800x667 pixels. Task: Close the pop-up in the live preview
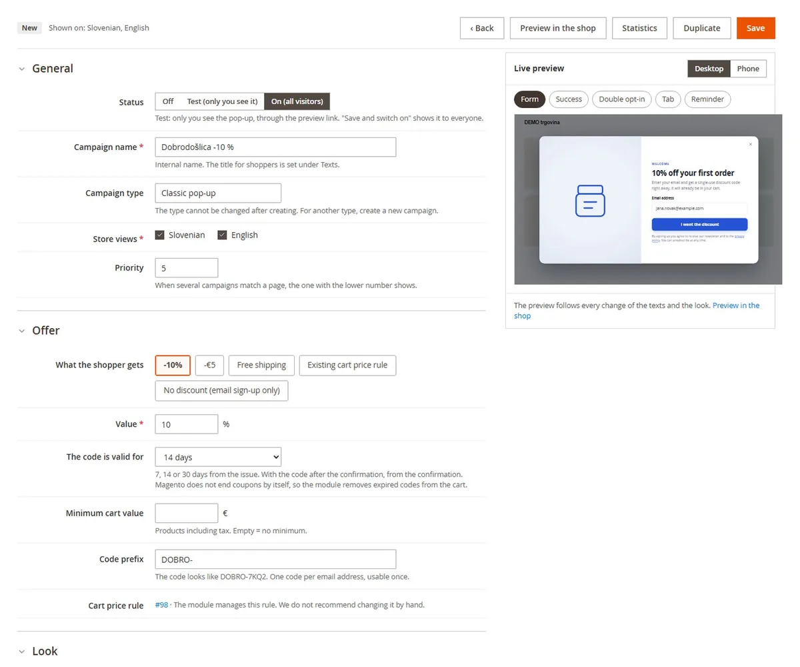click(x=750, y=144)
